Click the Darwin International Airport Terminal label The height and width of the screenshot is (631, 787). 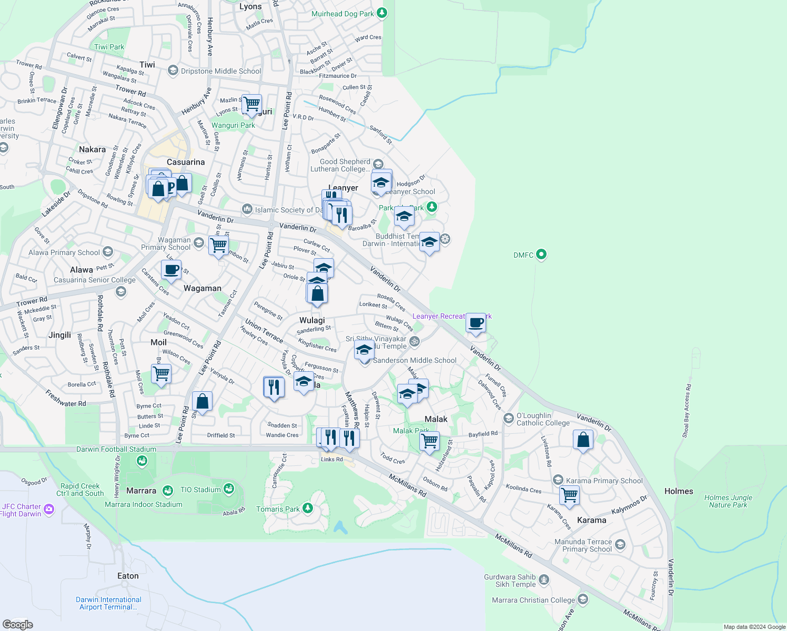pyautogui.click(x=108, y=603)
